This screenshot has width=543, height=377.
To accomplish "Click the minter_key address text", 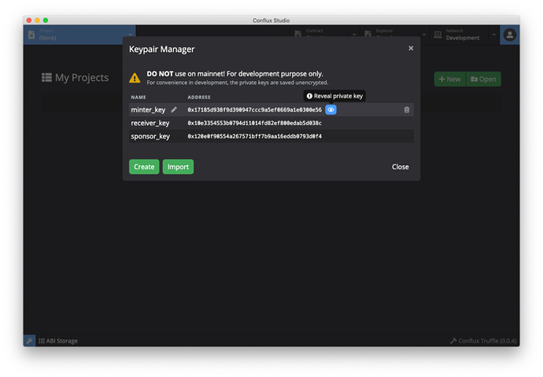I will (x=254, y=110).
